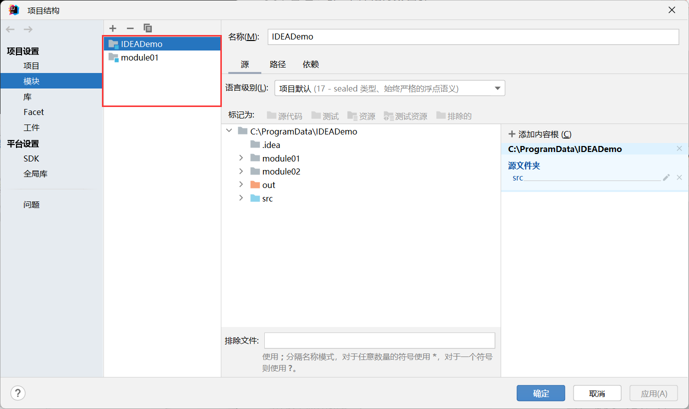The width and height of the screenshot is (689, 409).
Task: Click the orange out folder icon
Action: [x=255, y=185]
